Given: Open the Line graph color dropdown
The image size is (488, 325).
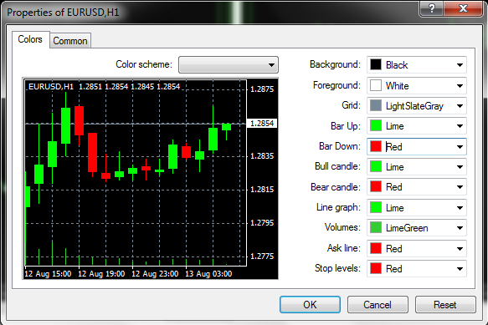Looking at the screenshot, I should (417, 207).
